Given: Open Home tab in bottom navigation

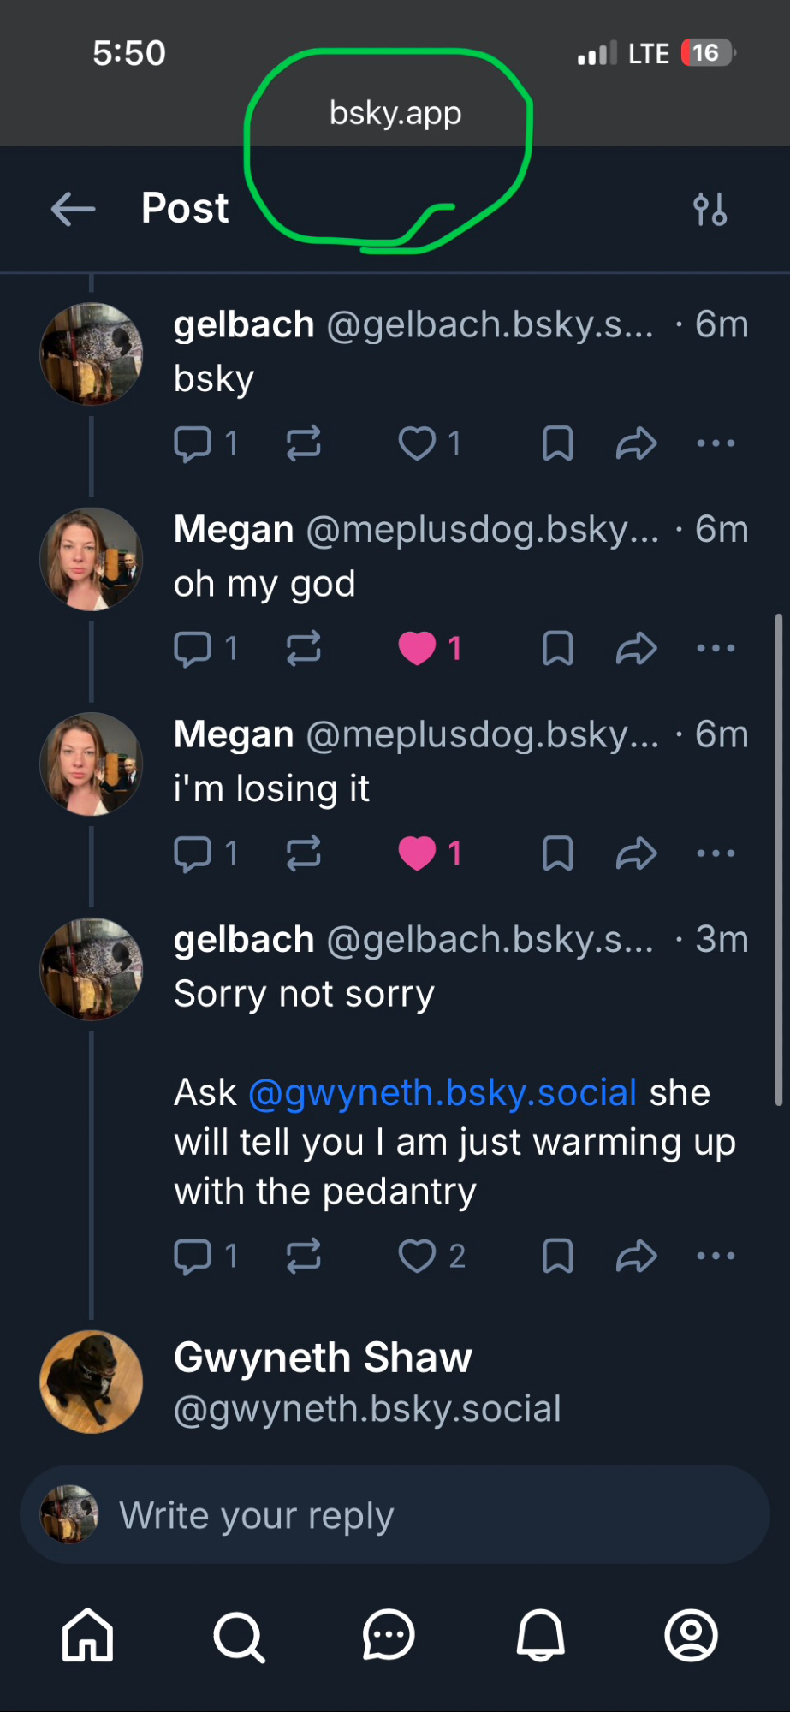Looking at the screenshot, I should (87, 1635).
